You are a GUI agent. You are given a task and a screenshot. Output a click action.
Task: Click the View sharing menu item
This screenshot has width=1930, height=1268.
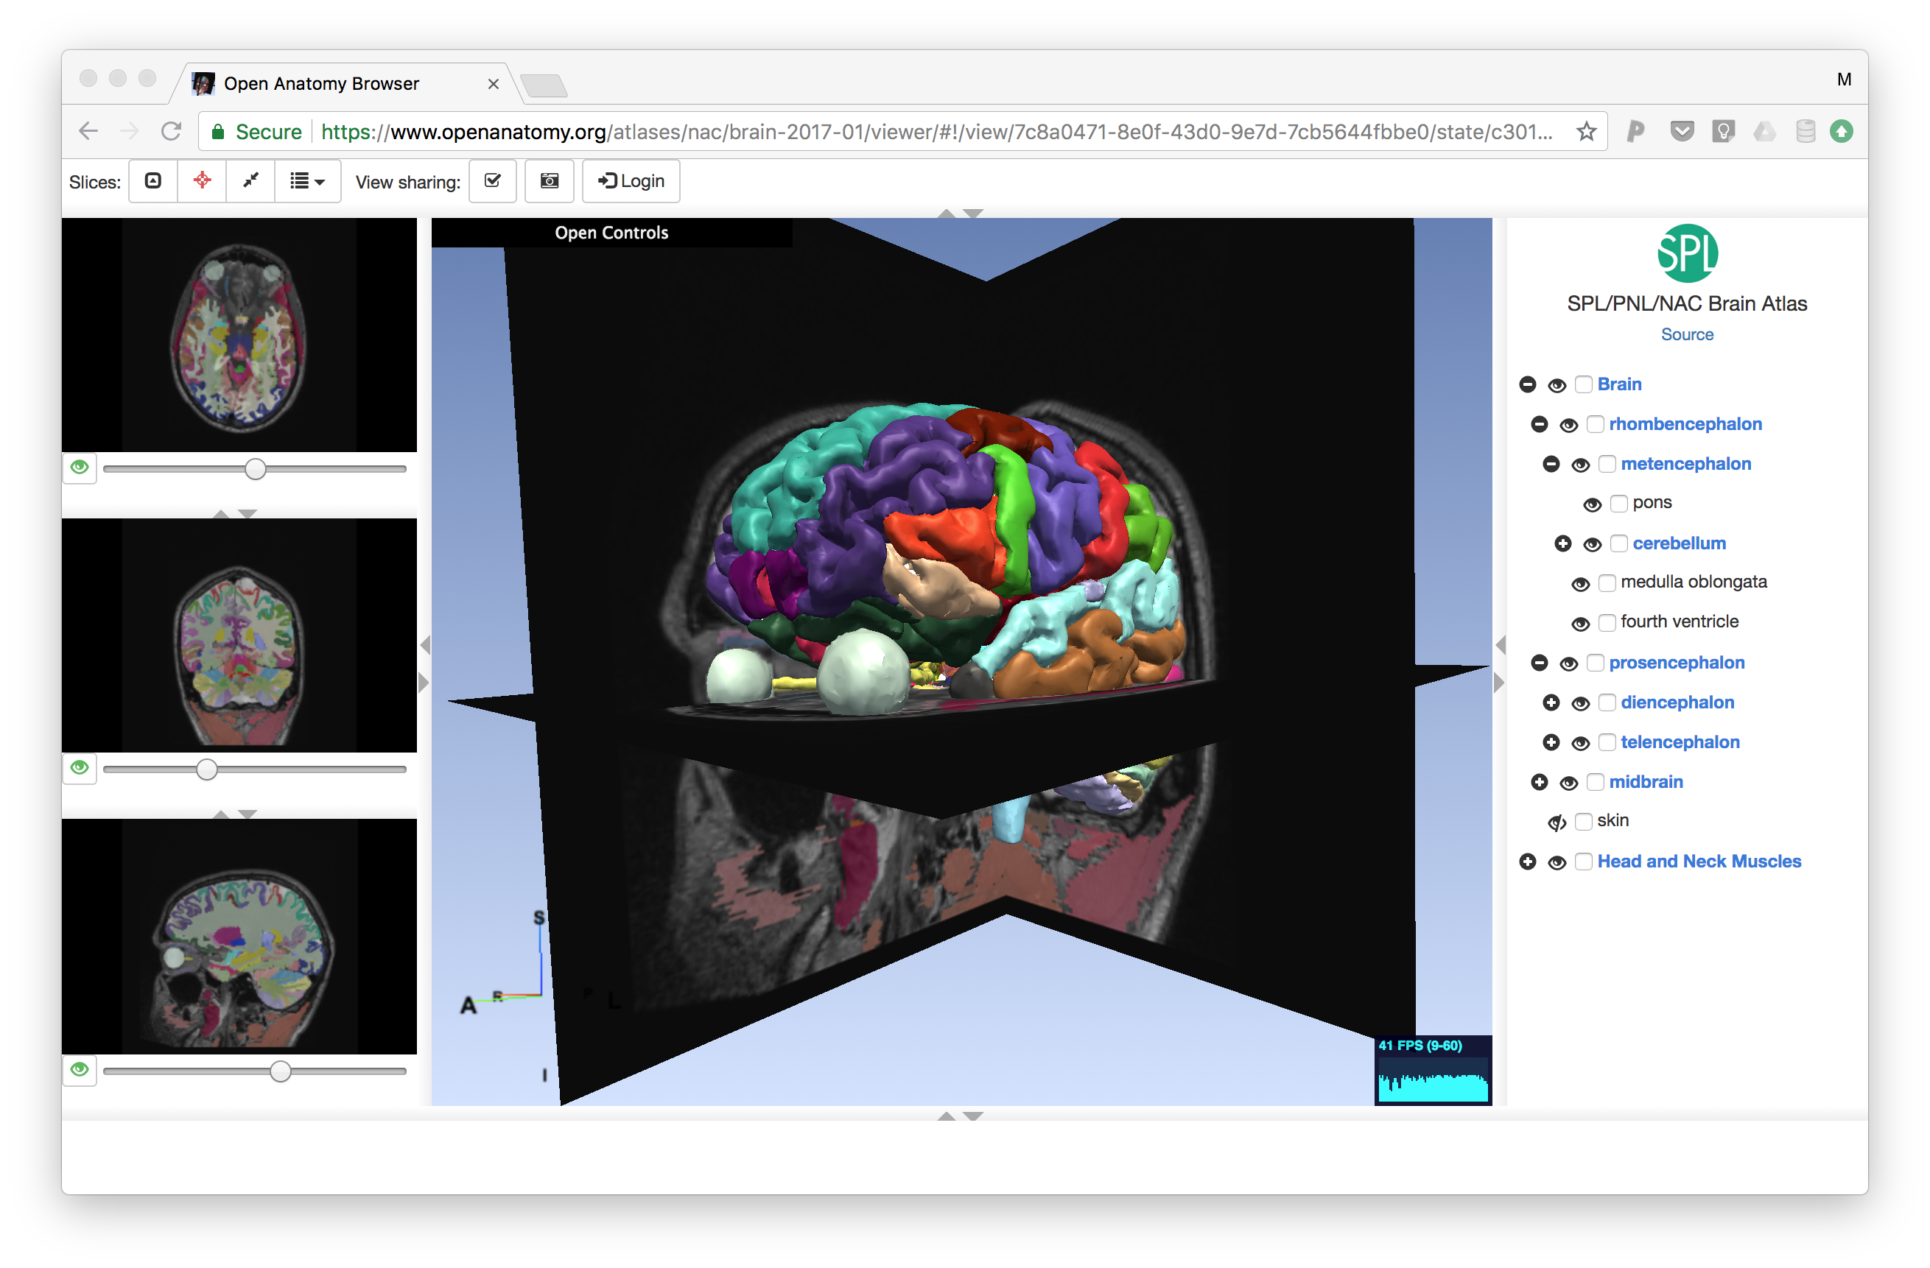pos(406,180)
